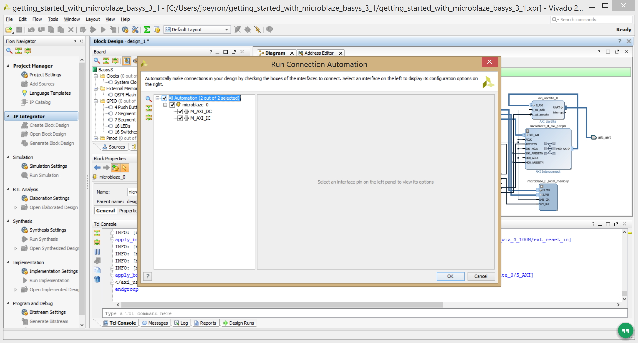
Task: Click the green sigma Run Synthesis toolbar icon
Action: 147,30
